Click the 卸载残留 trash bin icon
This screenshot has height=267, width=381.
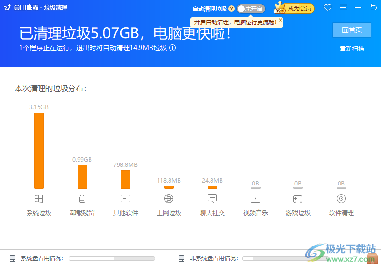82,199
